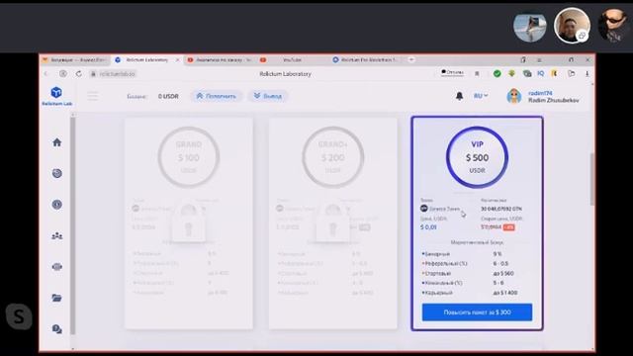The image size is (633, 356).
Task: Switch to the Relictum Laboratory browser tab
Action: (146, 59)
